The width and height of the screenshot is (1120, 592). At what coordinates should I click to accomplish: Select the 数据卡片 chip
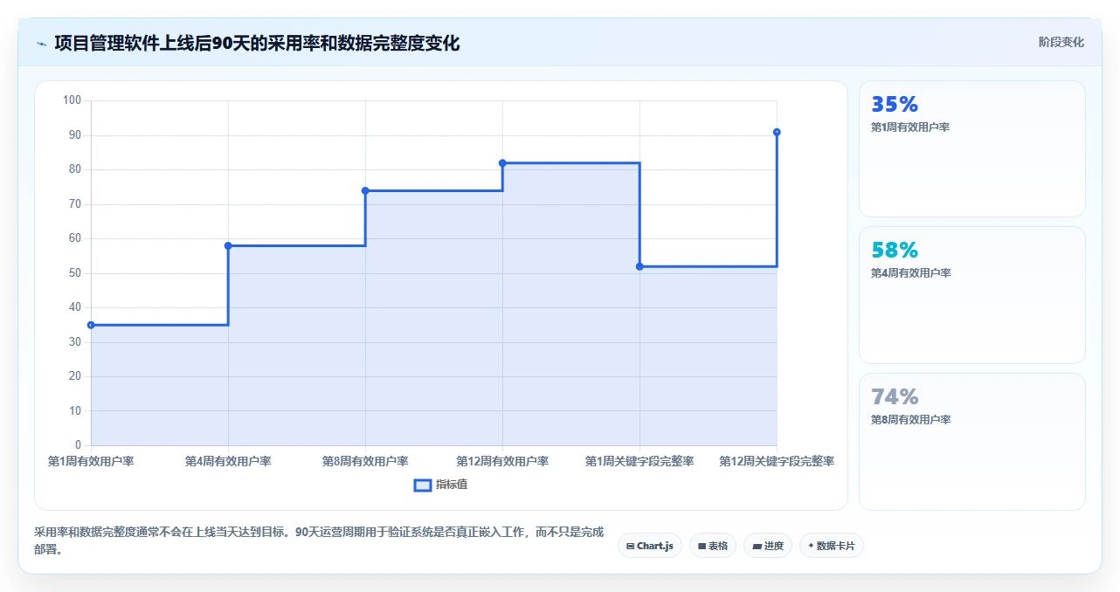click(832, 546)
